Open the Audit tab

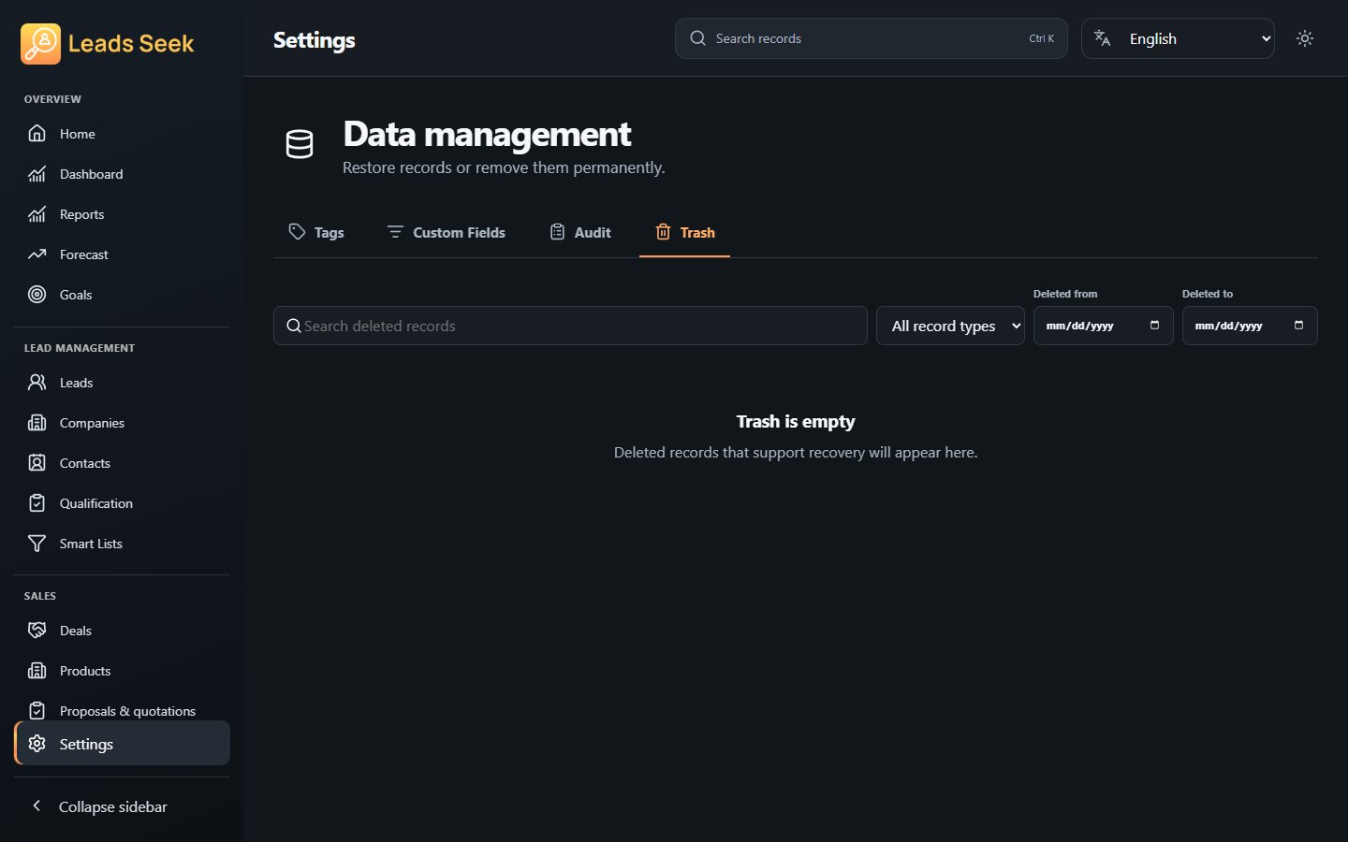[580, 232]
